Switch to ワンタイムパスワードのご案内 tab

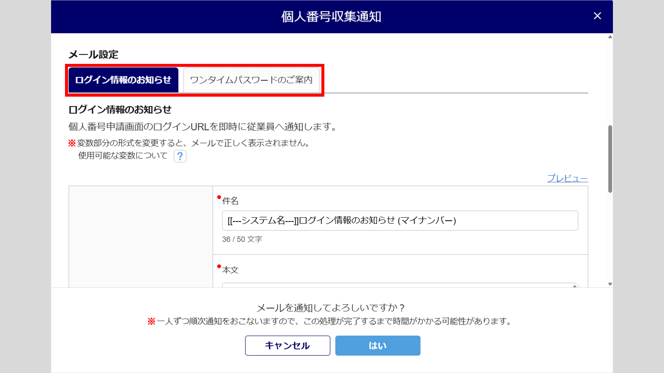[251, 80]
